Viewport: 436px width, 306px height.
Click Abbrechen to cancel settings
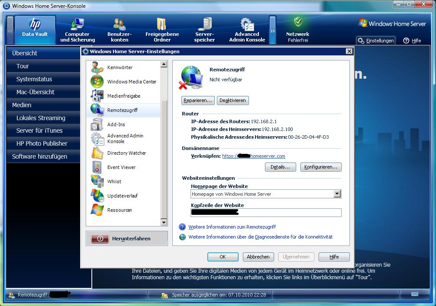click(258, 257)
